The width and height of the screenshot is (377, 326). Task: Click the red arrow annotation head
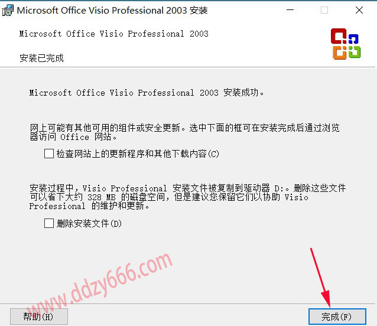coord(326,299)
